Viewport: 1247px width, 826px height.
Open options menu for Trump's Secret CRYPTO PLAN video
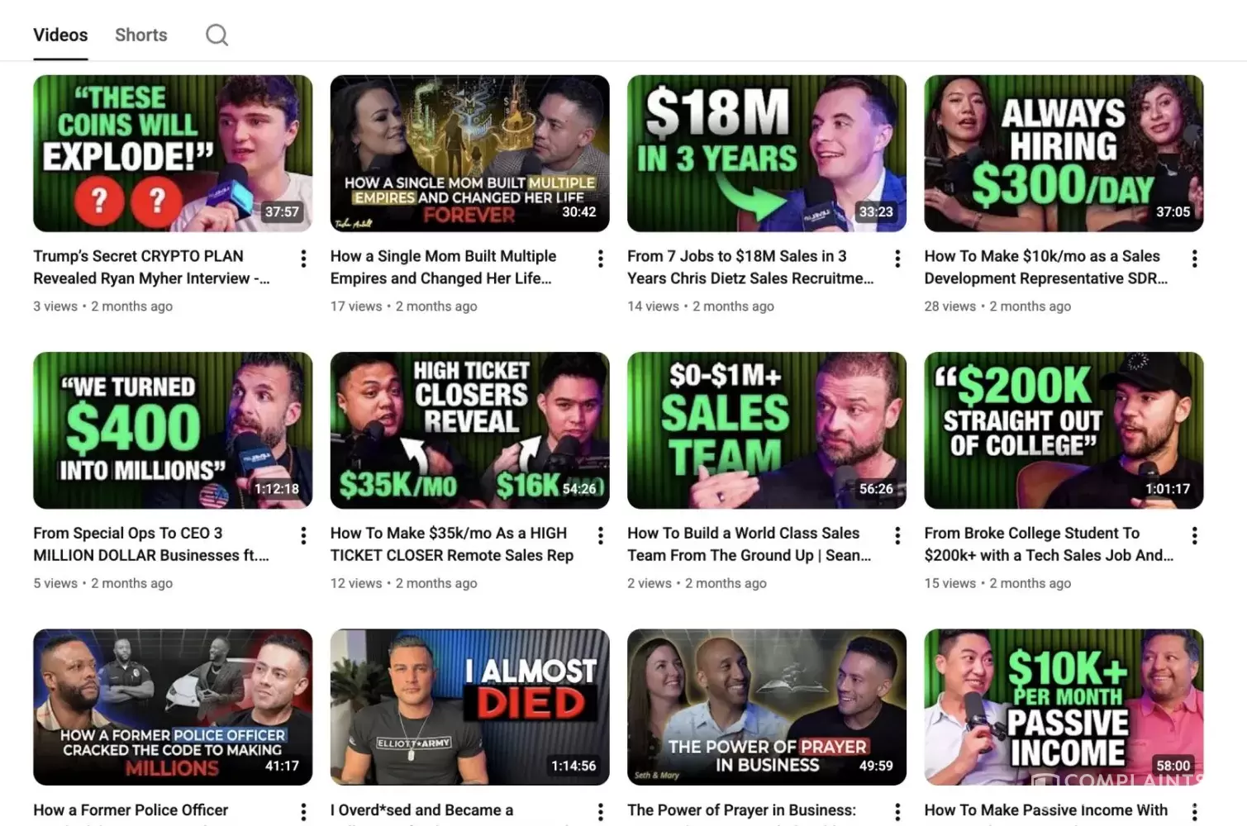(303, 259)
